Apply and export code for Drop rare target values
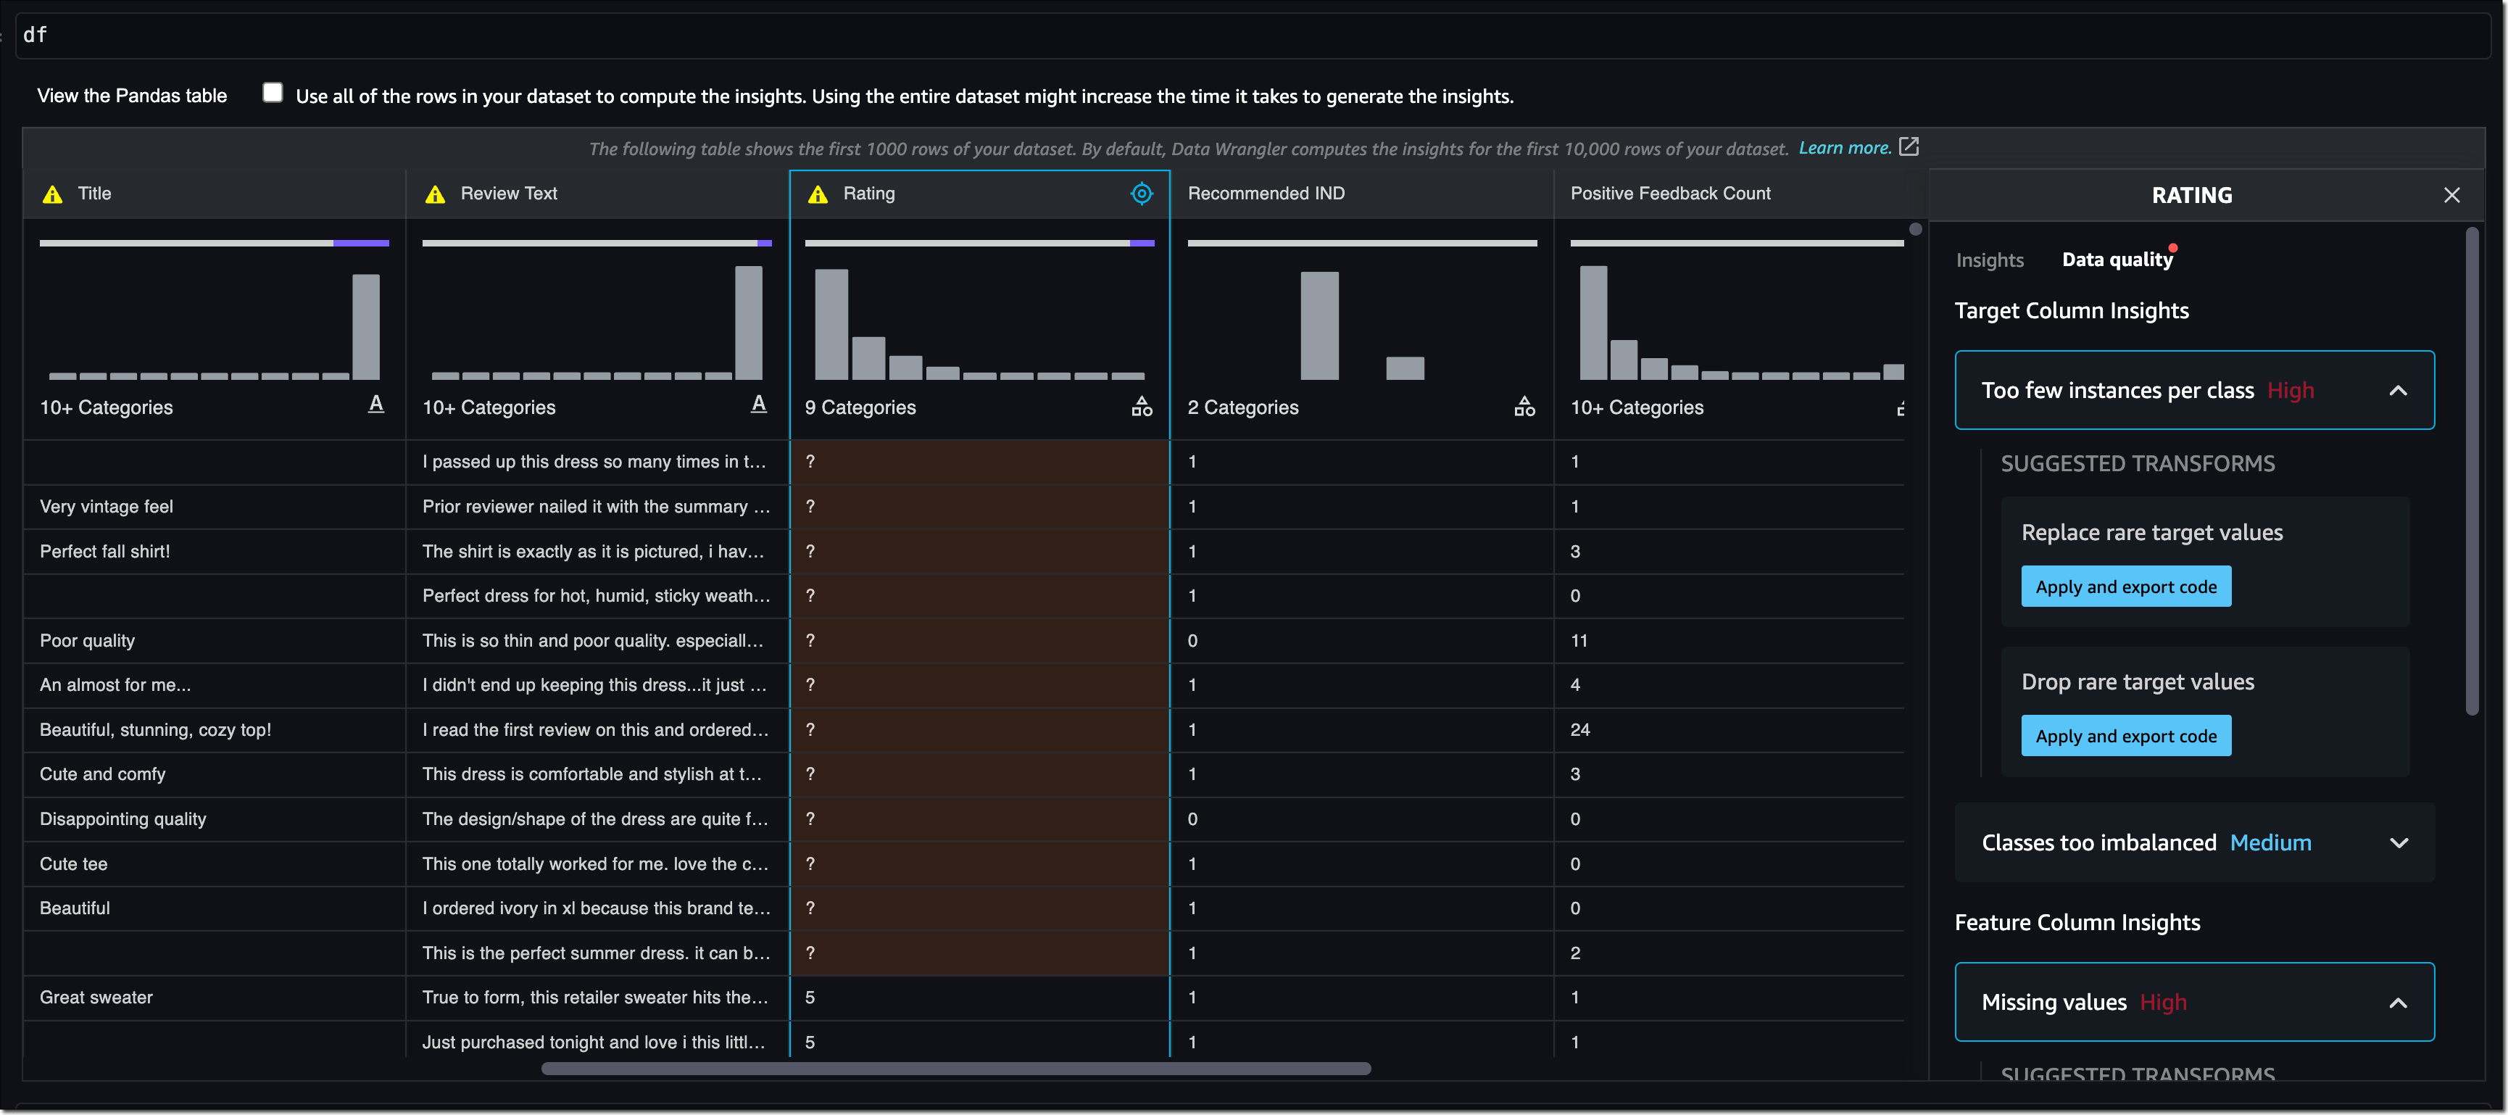Image resolution: width=2508 pixels, height=1115 pixels. tap(2126, 734)
